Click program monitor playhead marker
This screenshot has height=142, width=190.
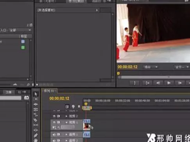coord(118,73)
